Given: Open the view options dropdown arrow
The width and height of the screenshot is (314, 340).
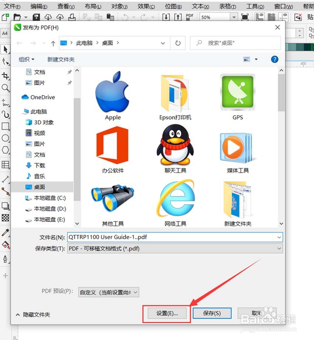Looking at the screenshot, I should tap(256, 59).
